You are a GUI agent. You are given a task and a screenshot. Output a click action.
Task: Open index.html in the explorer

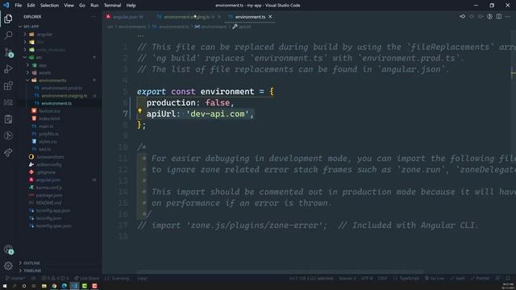coord(49,118)
